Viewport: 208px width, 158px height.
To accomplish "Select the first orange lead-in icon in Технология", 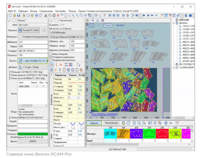I will (52, 65).
